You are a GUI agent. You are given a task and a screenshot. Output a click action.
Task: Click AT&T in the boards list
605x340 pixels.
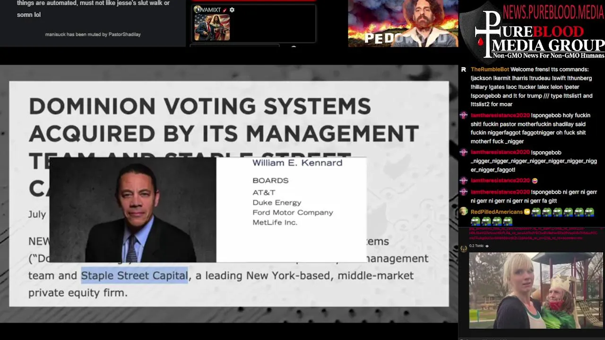(x=264, y=192)
